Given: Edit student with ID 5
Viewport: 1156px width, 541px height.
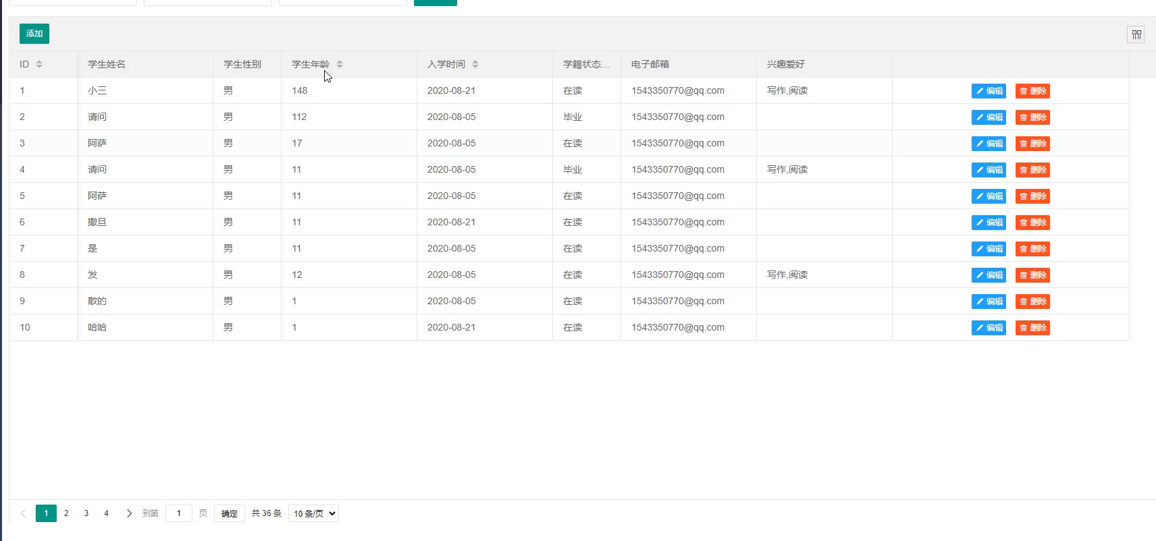Looking at the screenshot, I should 989,196.
